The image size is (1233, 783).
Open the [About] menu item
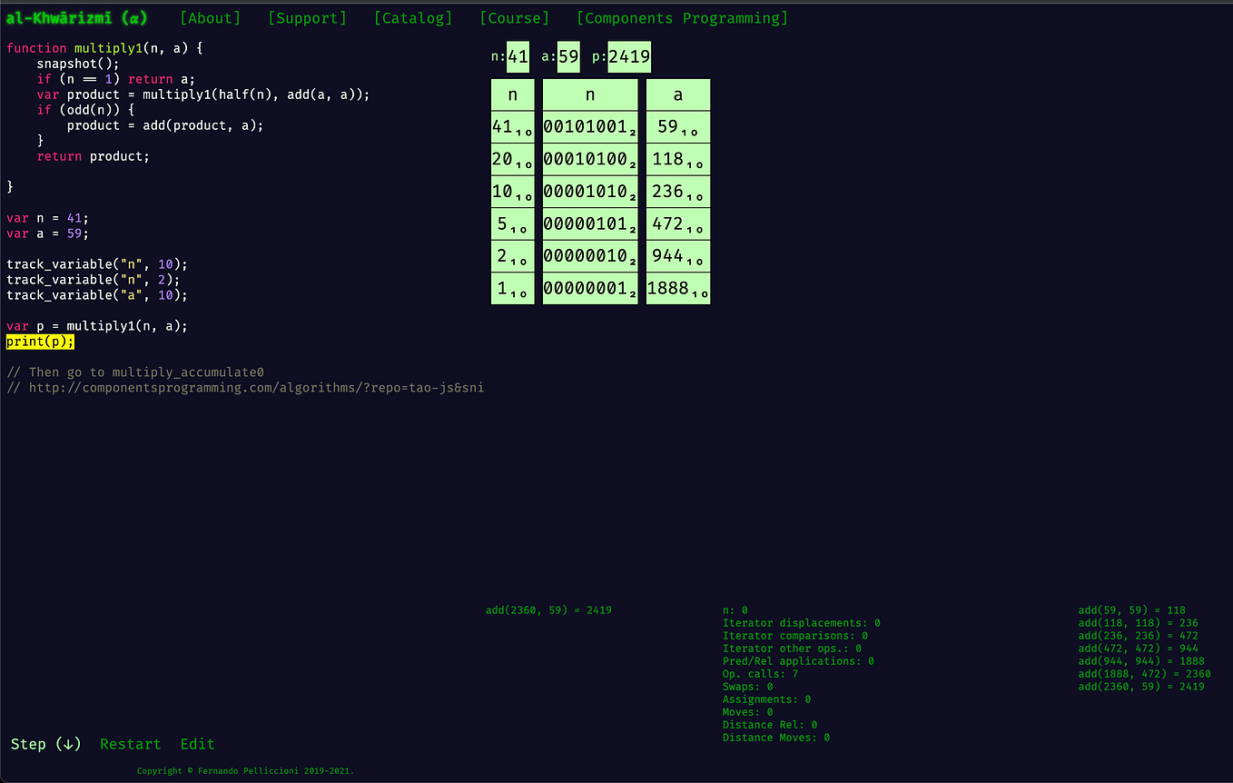click(210, 17)
